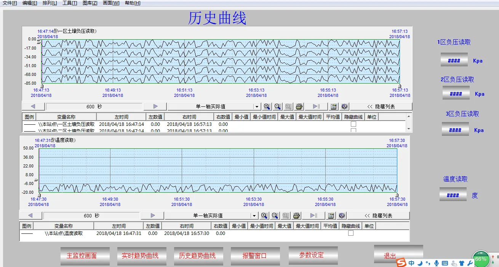Check 隐藏曲线 for 温度读取 row

coord(351,233)
